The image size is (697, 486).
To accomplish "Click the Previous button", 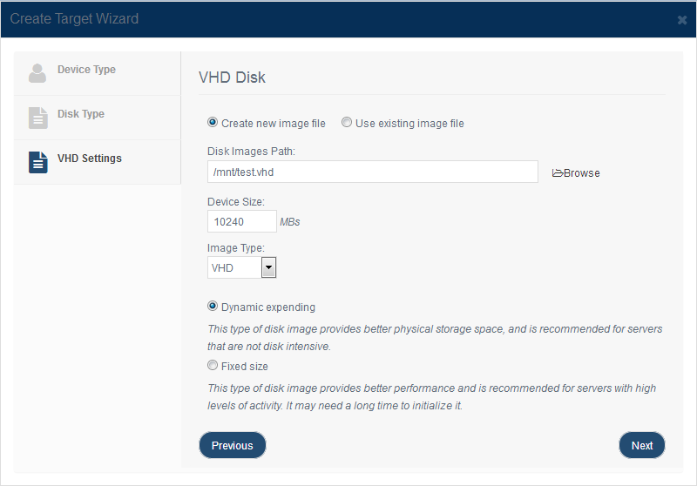I will click(x=233, y=445).
